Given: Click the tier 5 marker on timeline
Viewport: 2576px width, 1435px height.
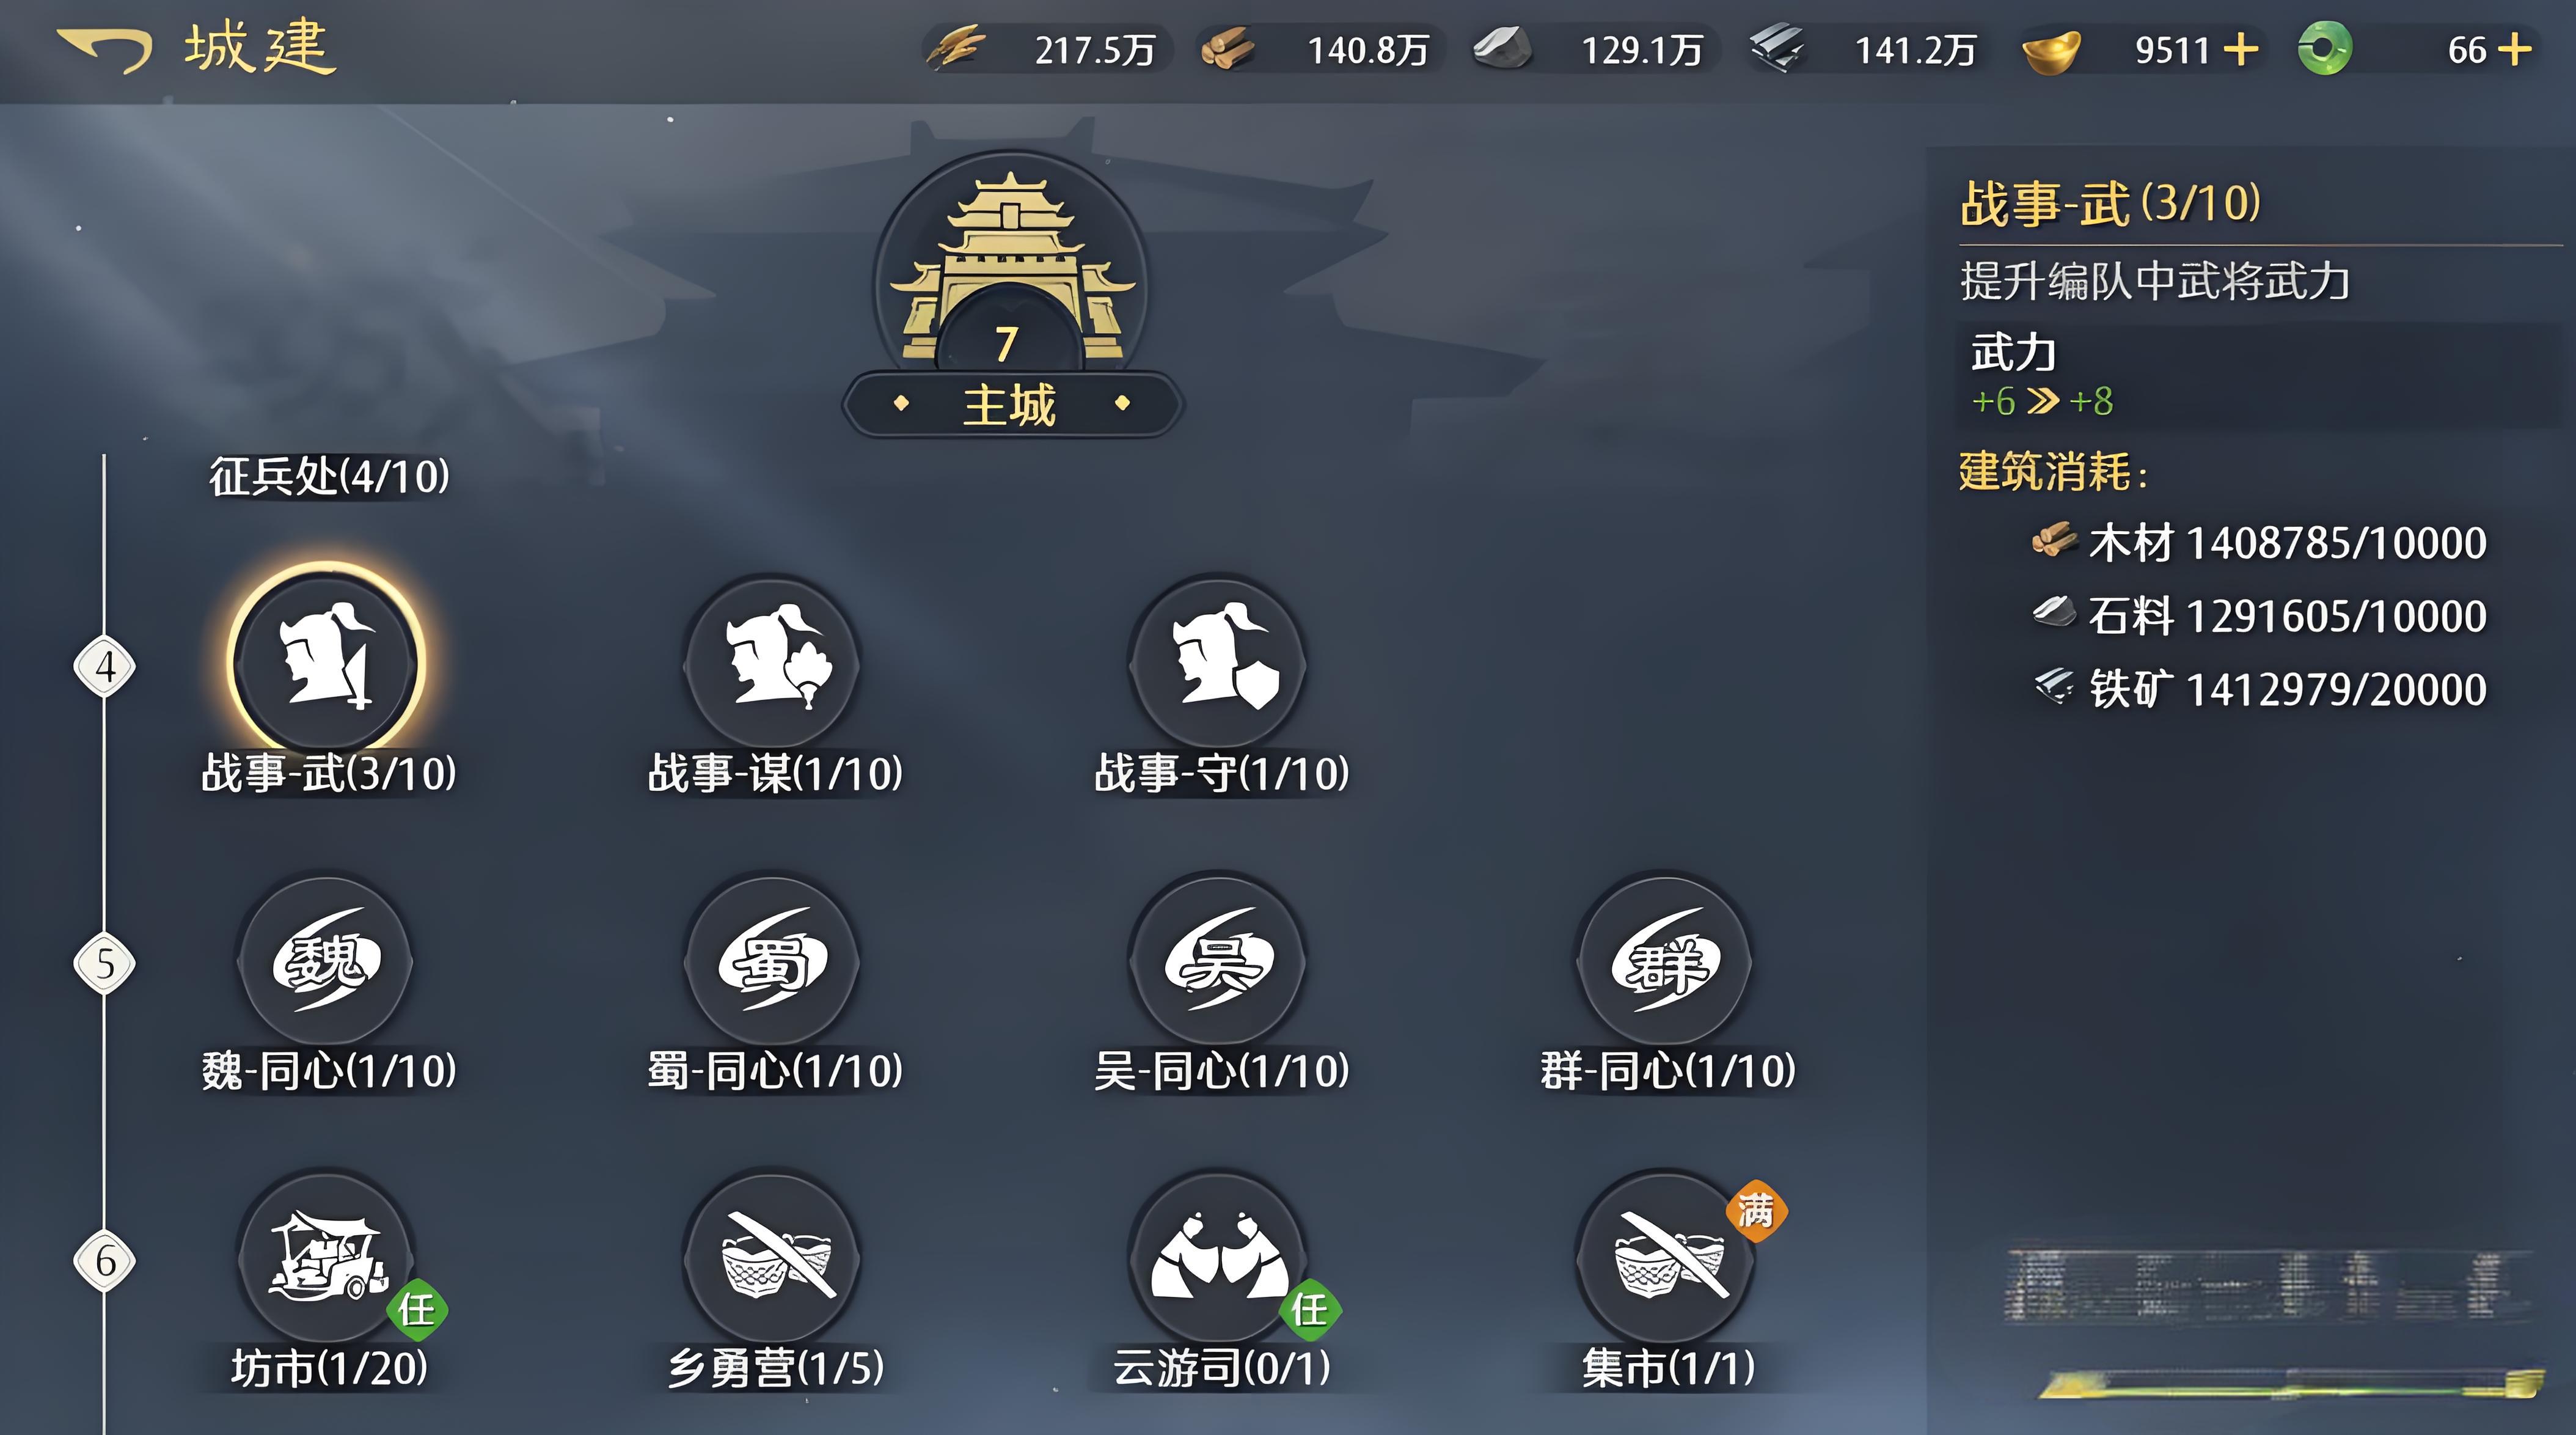Looking at the screenshot, I should tap(105, 964).
